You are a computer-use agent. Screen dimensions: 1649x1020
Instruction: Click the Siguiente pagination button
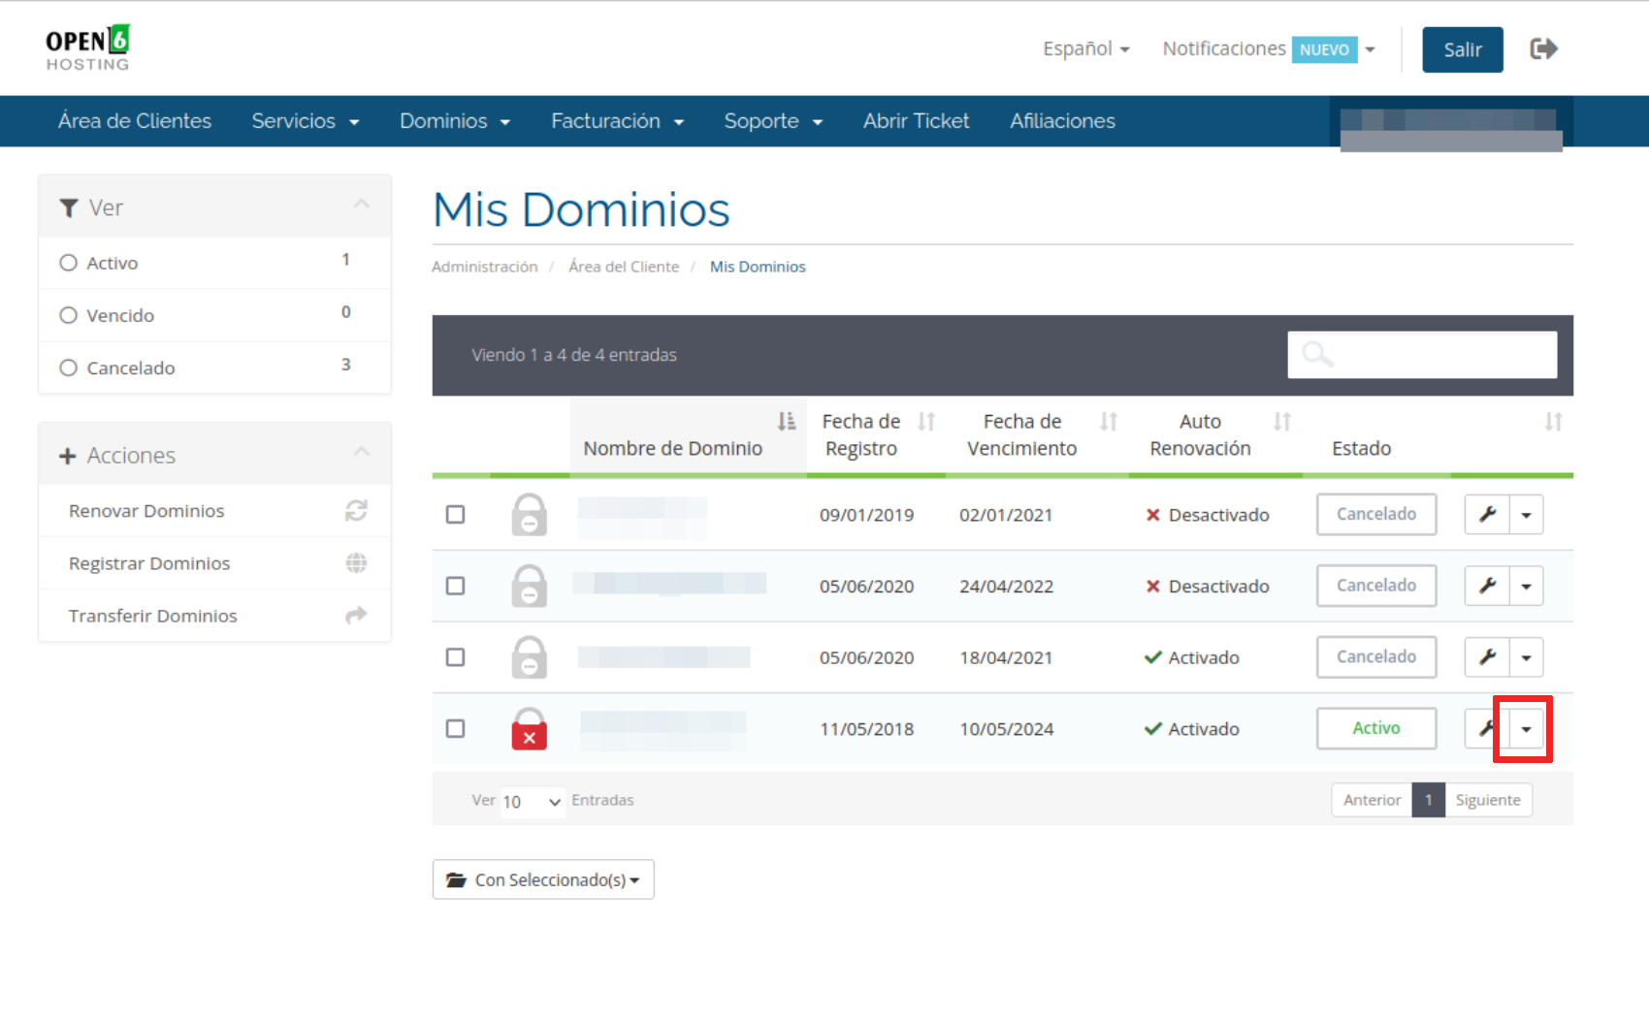[1488, 800]
